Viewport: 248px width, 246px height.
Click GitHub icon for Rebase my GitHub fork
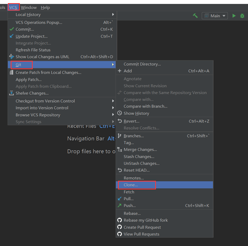click(120, 220)
